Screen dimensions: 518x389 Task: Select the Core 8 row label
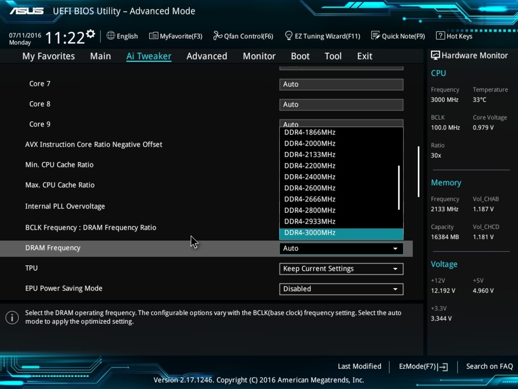click(40, 104)
